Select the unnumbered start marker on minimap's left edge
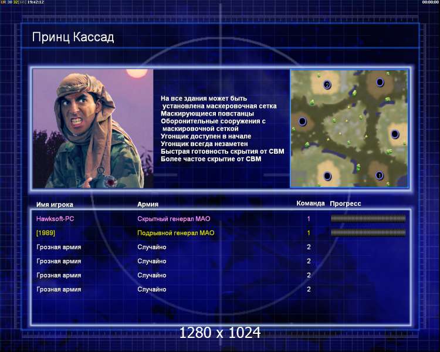 pos(302,121)
